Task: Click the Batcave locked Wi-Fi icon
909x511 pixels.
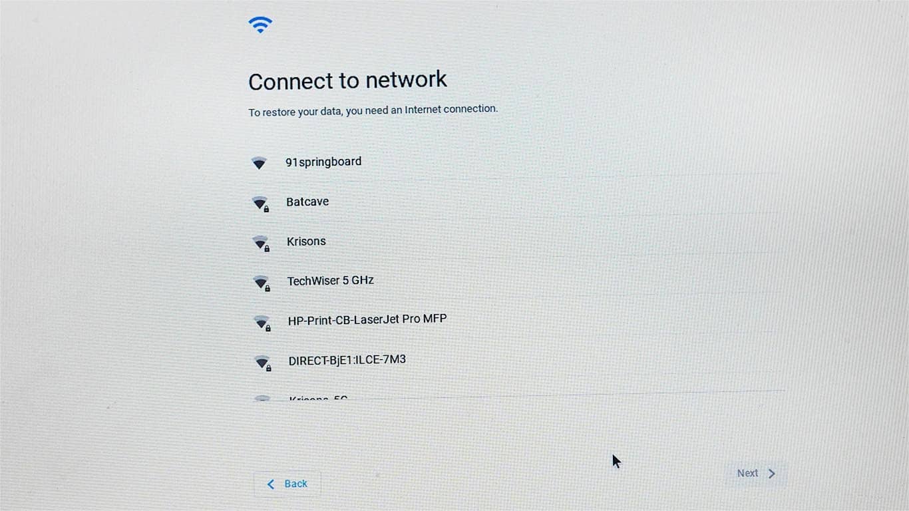Action: [x=260, y=204]
